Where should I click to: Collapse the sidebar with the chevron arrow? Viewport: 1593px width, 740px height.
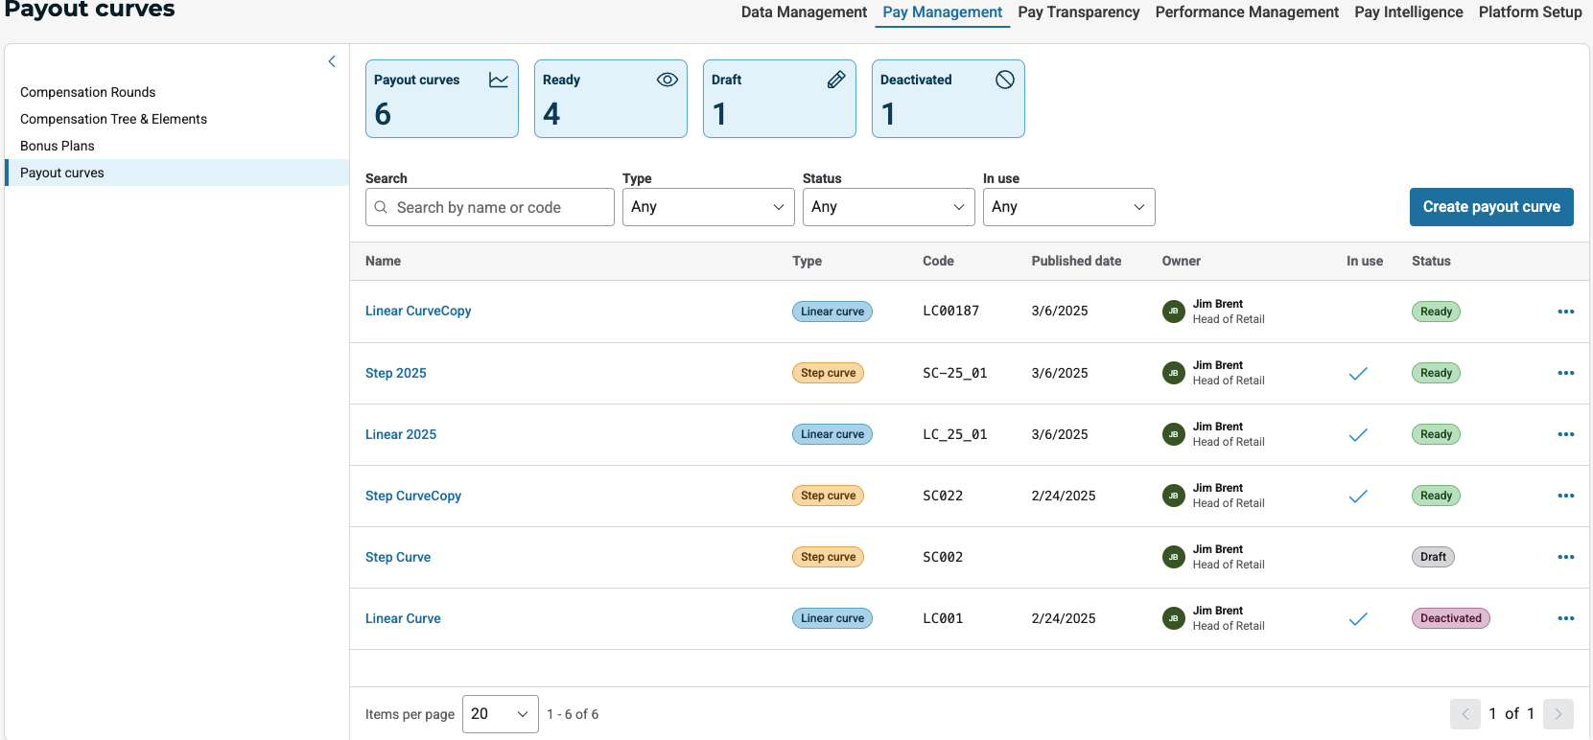(x=332, y=61)
